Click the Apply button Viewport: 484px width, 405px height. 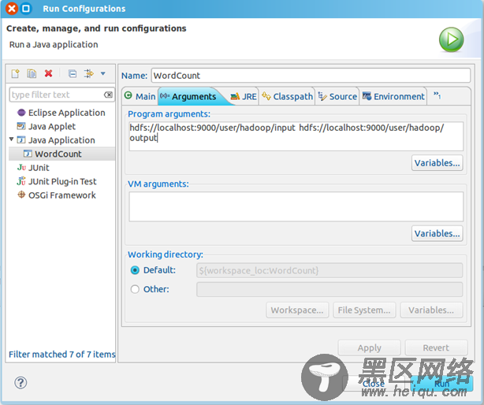coord(370,348)
